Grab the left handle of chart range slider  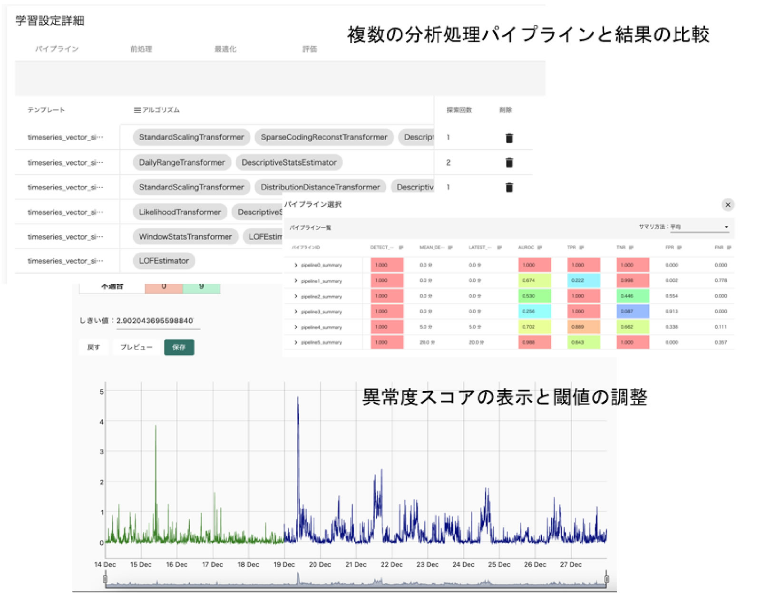point(105,579)
